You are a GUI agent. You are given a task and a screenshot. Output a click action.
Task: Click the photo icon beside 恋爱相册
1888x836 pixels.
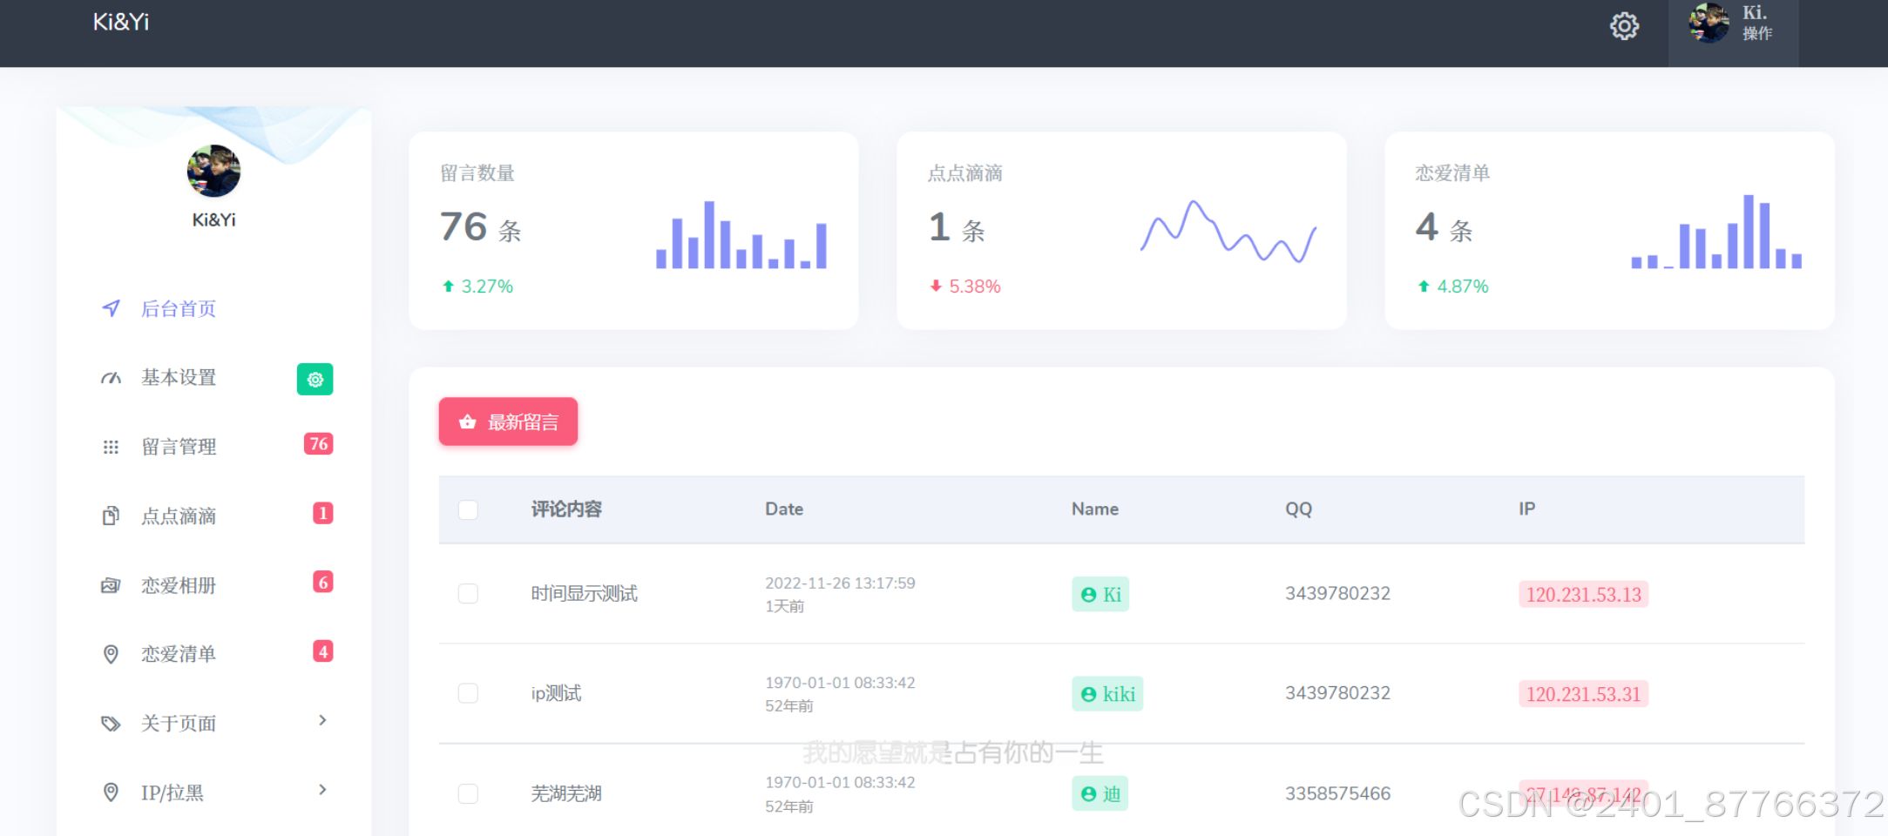pos(111,584)
